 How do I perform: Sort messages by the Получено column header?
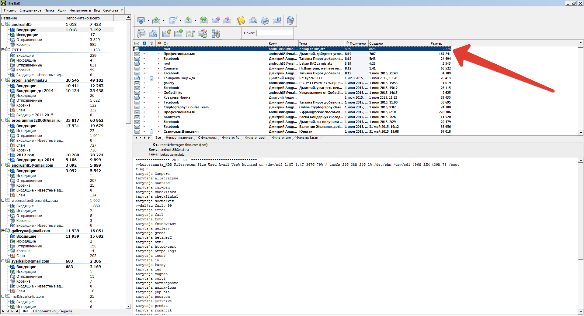[356, 43]
